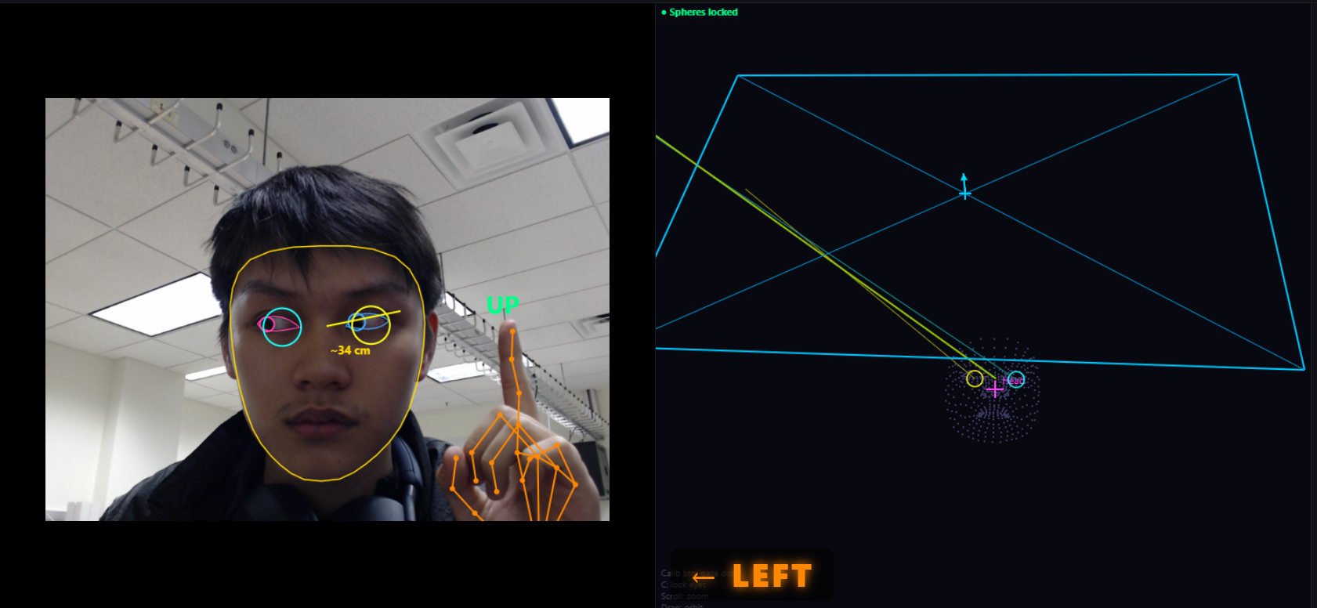Select the yellow eye sphere in 3D view
Screen dimensions: 1317x608
click(975, 379)
